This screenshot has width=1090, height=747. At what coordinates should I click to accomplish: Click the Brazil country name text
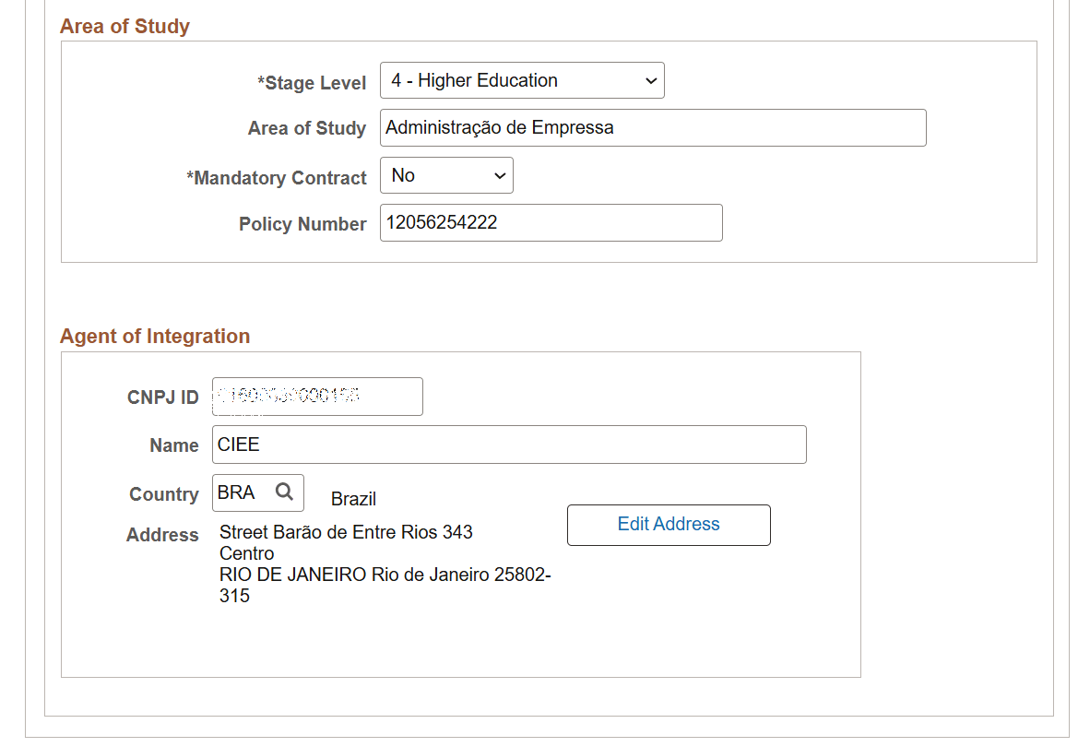coord(352,498)
